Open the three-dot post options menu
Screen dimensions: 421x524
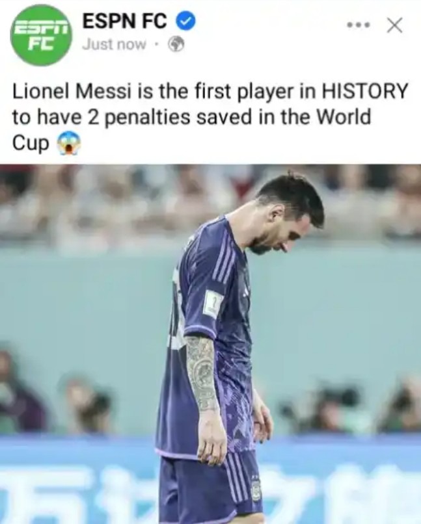coord(359,25)
